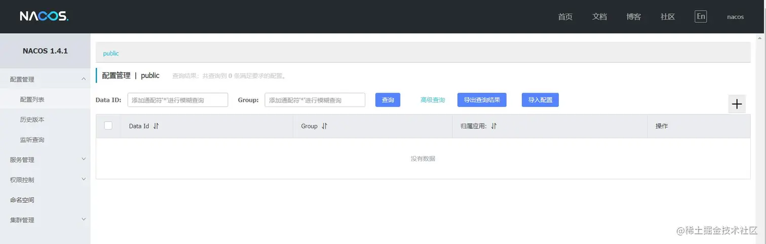Focus the Data ID search field
This screenshot has width=766, height=244.
pos(178,100)
